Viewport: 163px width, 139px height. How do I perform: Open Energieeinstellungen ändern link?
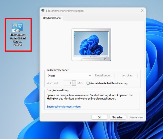coord(64,107)
